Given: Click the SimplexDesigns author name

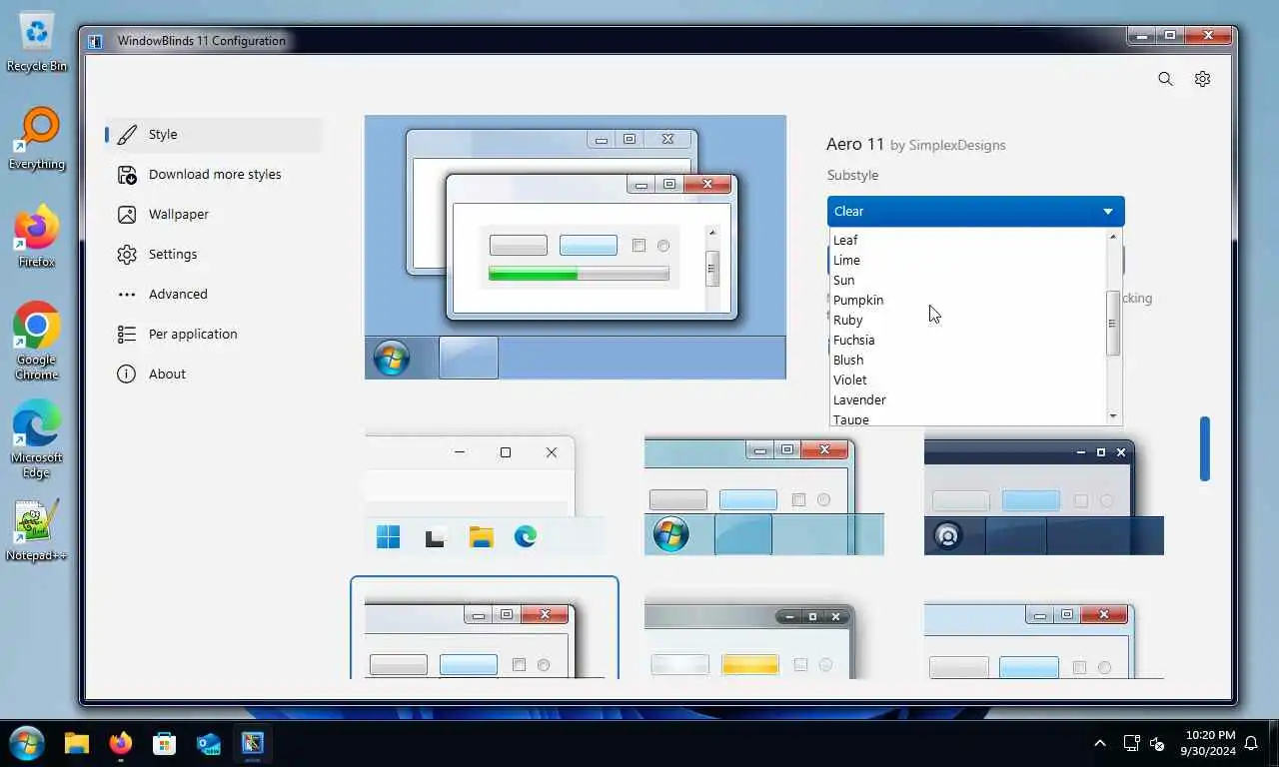Looking at the screenshot, I should (956, 146).
